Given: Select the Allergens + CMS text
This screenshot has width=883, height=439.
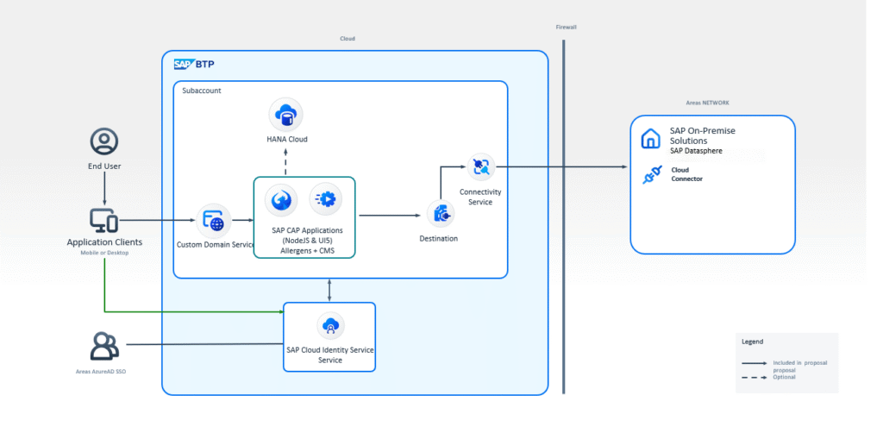Looking at the screenshot, I should 307,251.
